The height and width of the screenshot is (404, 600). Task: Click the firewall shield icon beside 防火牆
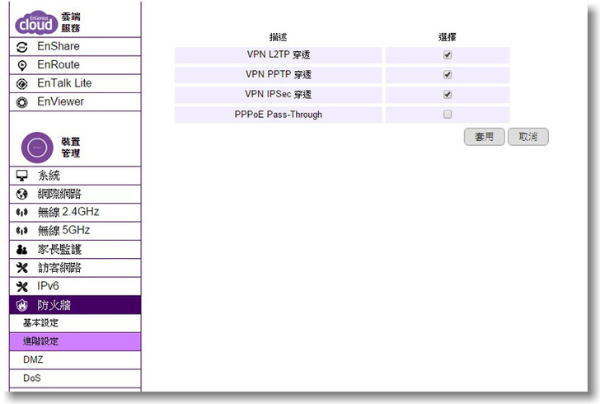pyautogui.click(x=21, y=305)
